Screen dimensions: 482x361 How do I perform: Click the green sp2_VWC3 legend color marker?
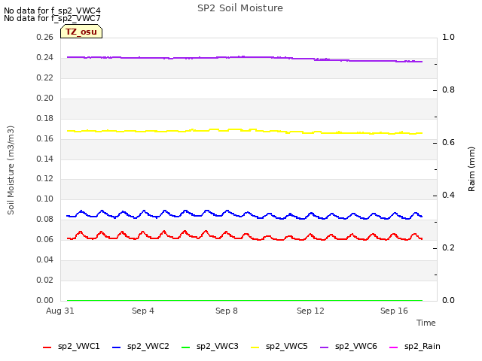[186, 347]
